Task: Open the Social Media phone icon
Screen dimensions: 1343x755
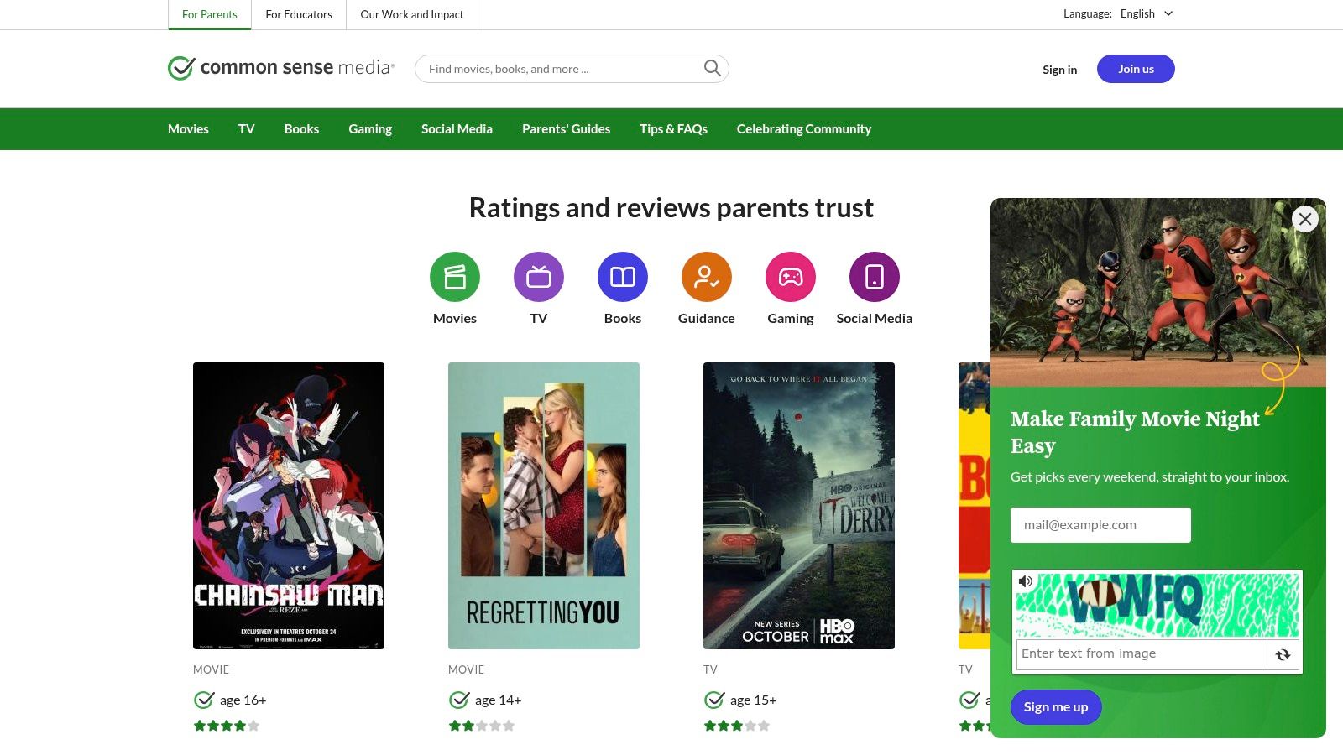Action: (x=875, y=277)
